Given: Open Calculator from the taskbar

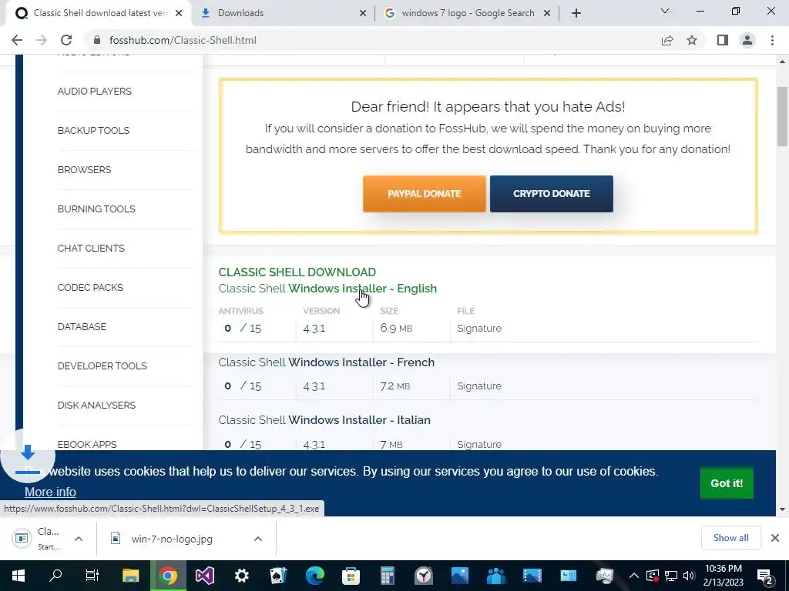Looking at the screenshot, I should 387,576.
